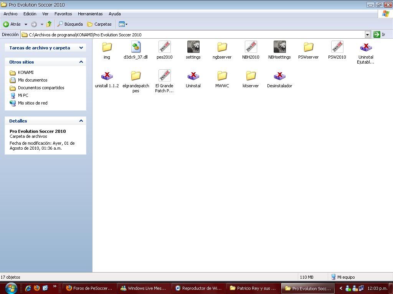Click the Ir go button
Image resolution: width=393 pixels, height=294 pixels.
click(x=380, y=34)
